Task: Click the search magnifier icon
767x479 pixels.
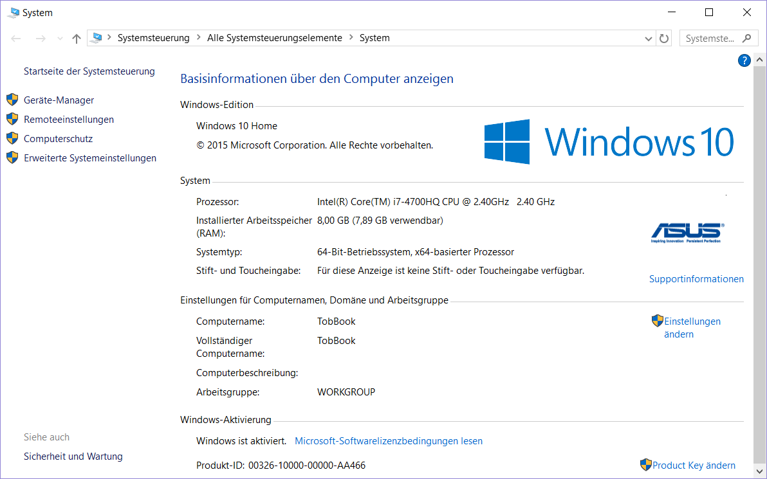Action: click(x=746, y=38)
